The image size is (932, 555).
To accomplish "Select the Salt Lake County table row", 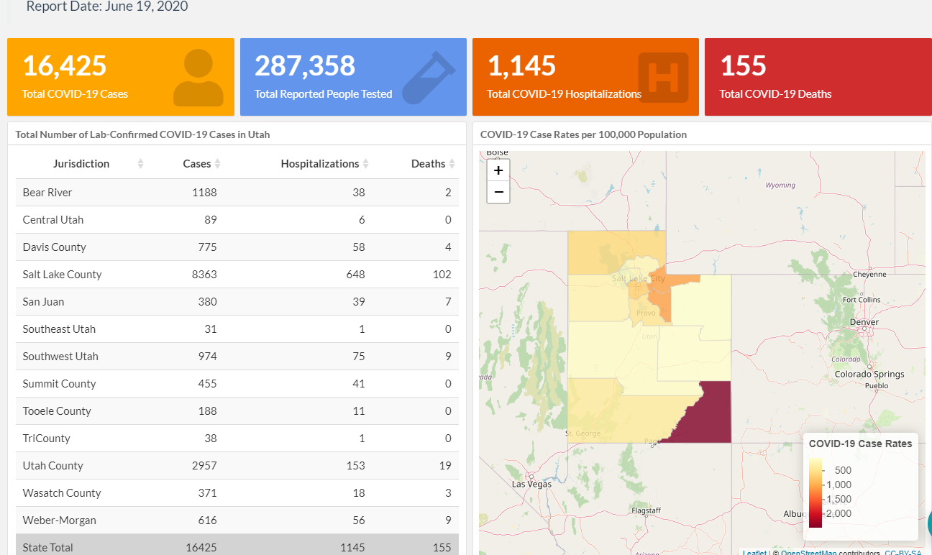I will (237, 275).
